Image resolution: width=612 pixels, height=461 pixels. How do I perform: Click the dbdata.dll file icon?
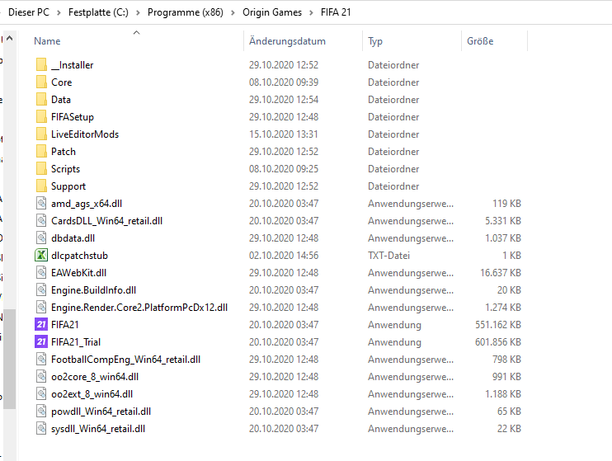coord(41,238)
